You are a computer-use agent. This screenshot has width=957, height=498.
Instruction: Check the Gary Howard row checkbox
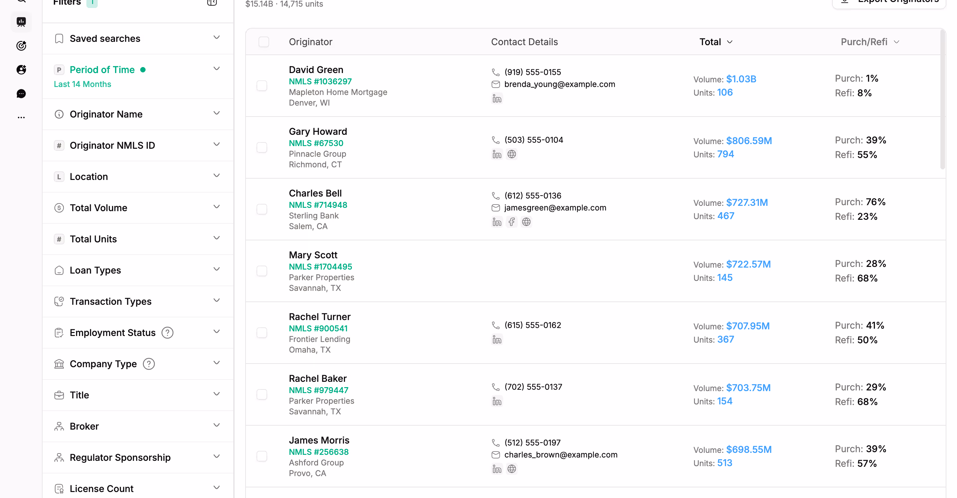coord(262,148)
